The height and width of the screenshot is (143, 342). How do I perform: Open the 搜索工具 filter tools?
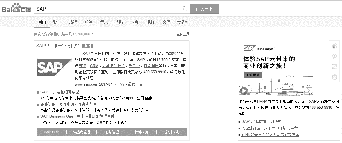pos(181,34)
